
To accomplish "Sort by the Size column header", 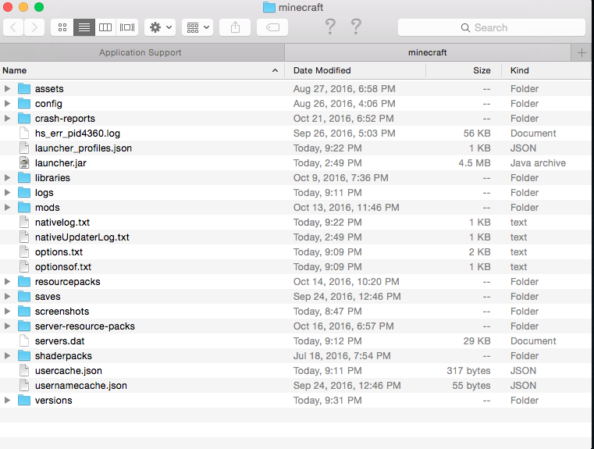I will (x=464, y=70).
